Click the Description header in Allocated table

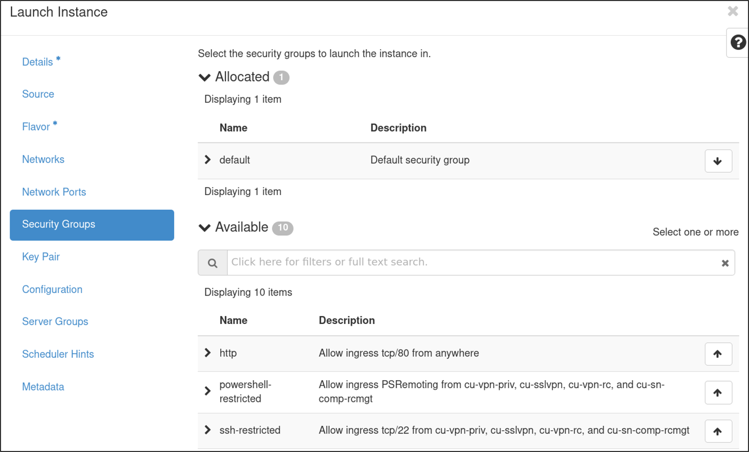(x=398, y=128)
